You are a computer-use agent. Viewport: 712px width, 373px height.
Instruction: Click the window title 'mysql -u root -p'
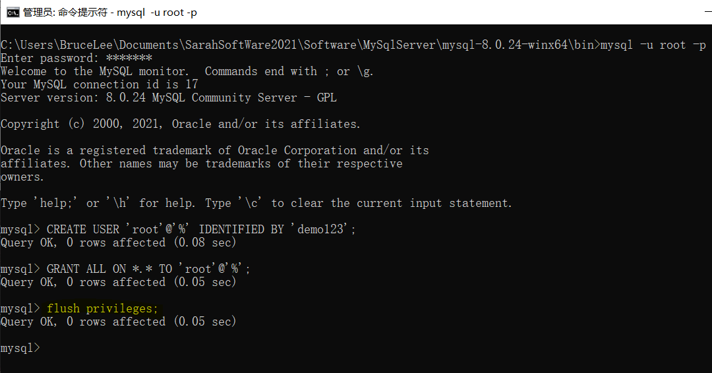[157, 13]
